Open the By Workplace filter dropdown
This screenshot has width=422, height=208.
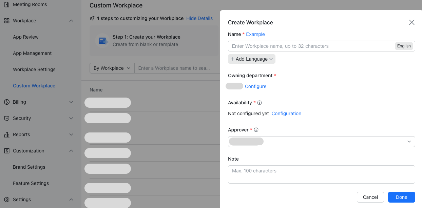point(112,68)
